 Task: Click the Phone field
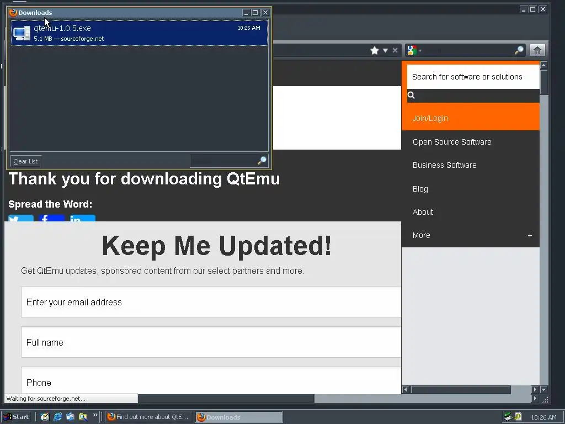[x=211, y=381]
